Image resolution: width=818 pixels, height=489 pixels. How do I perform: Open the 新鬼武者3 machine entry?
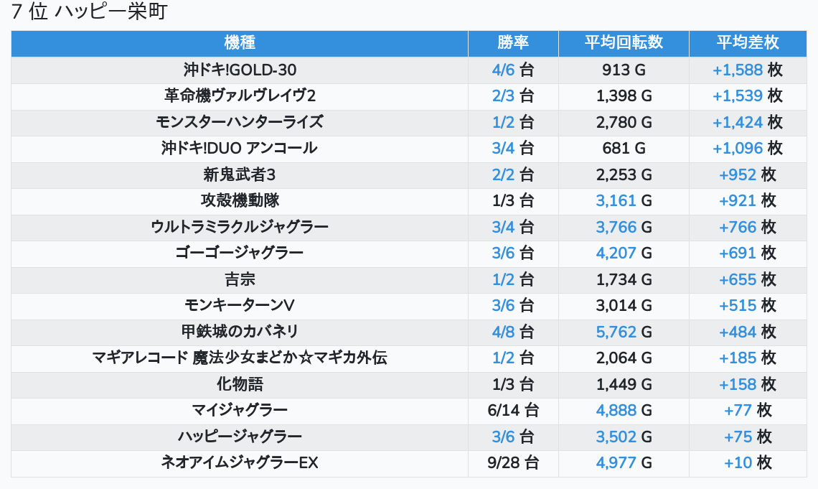click(240, 174)
